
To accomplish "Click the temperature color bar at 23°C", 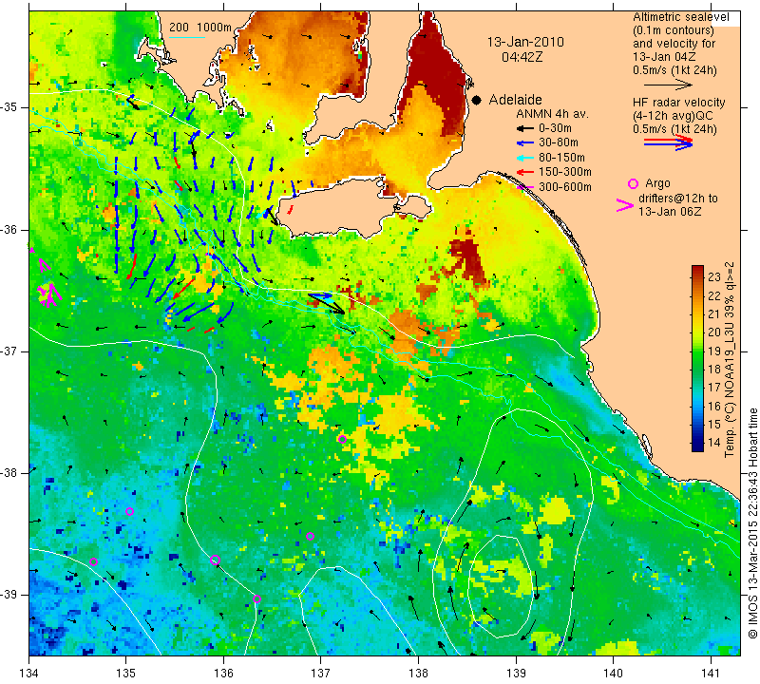I will [x=697, y=276].
